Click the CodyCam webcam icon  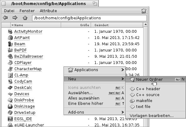[10, 81]
